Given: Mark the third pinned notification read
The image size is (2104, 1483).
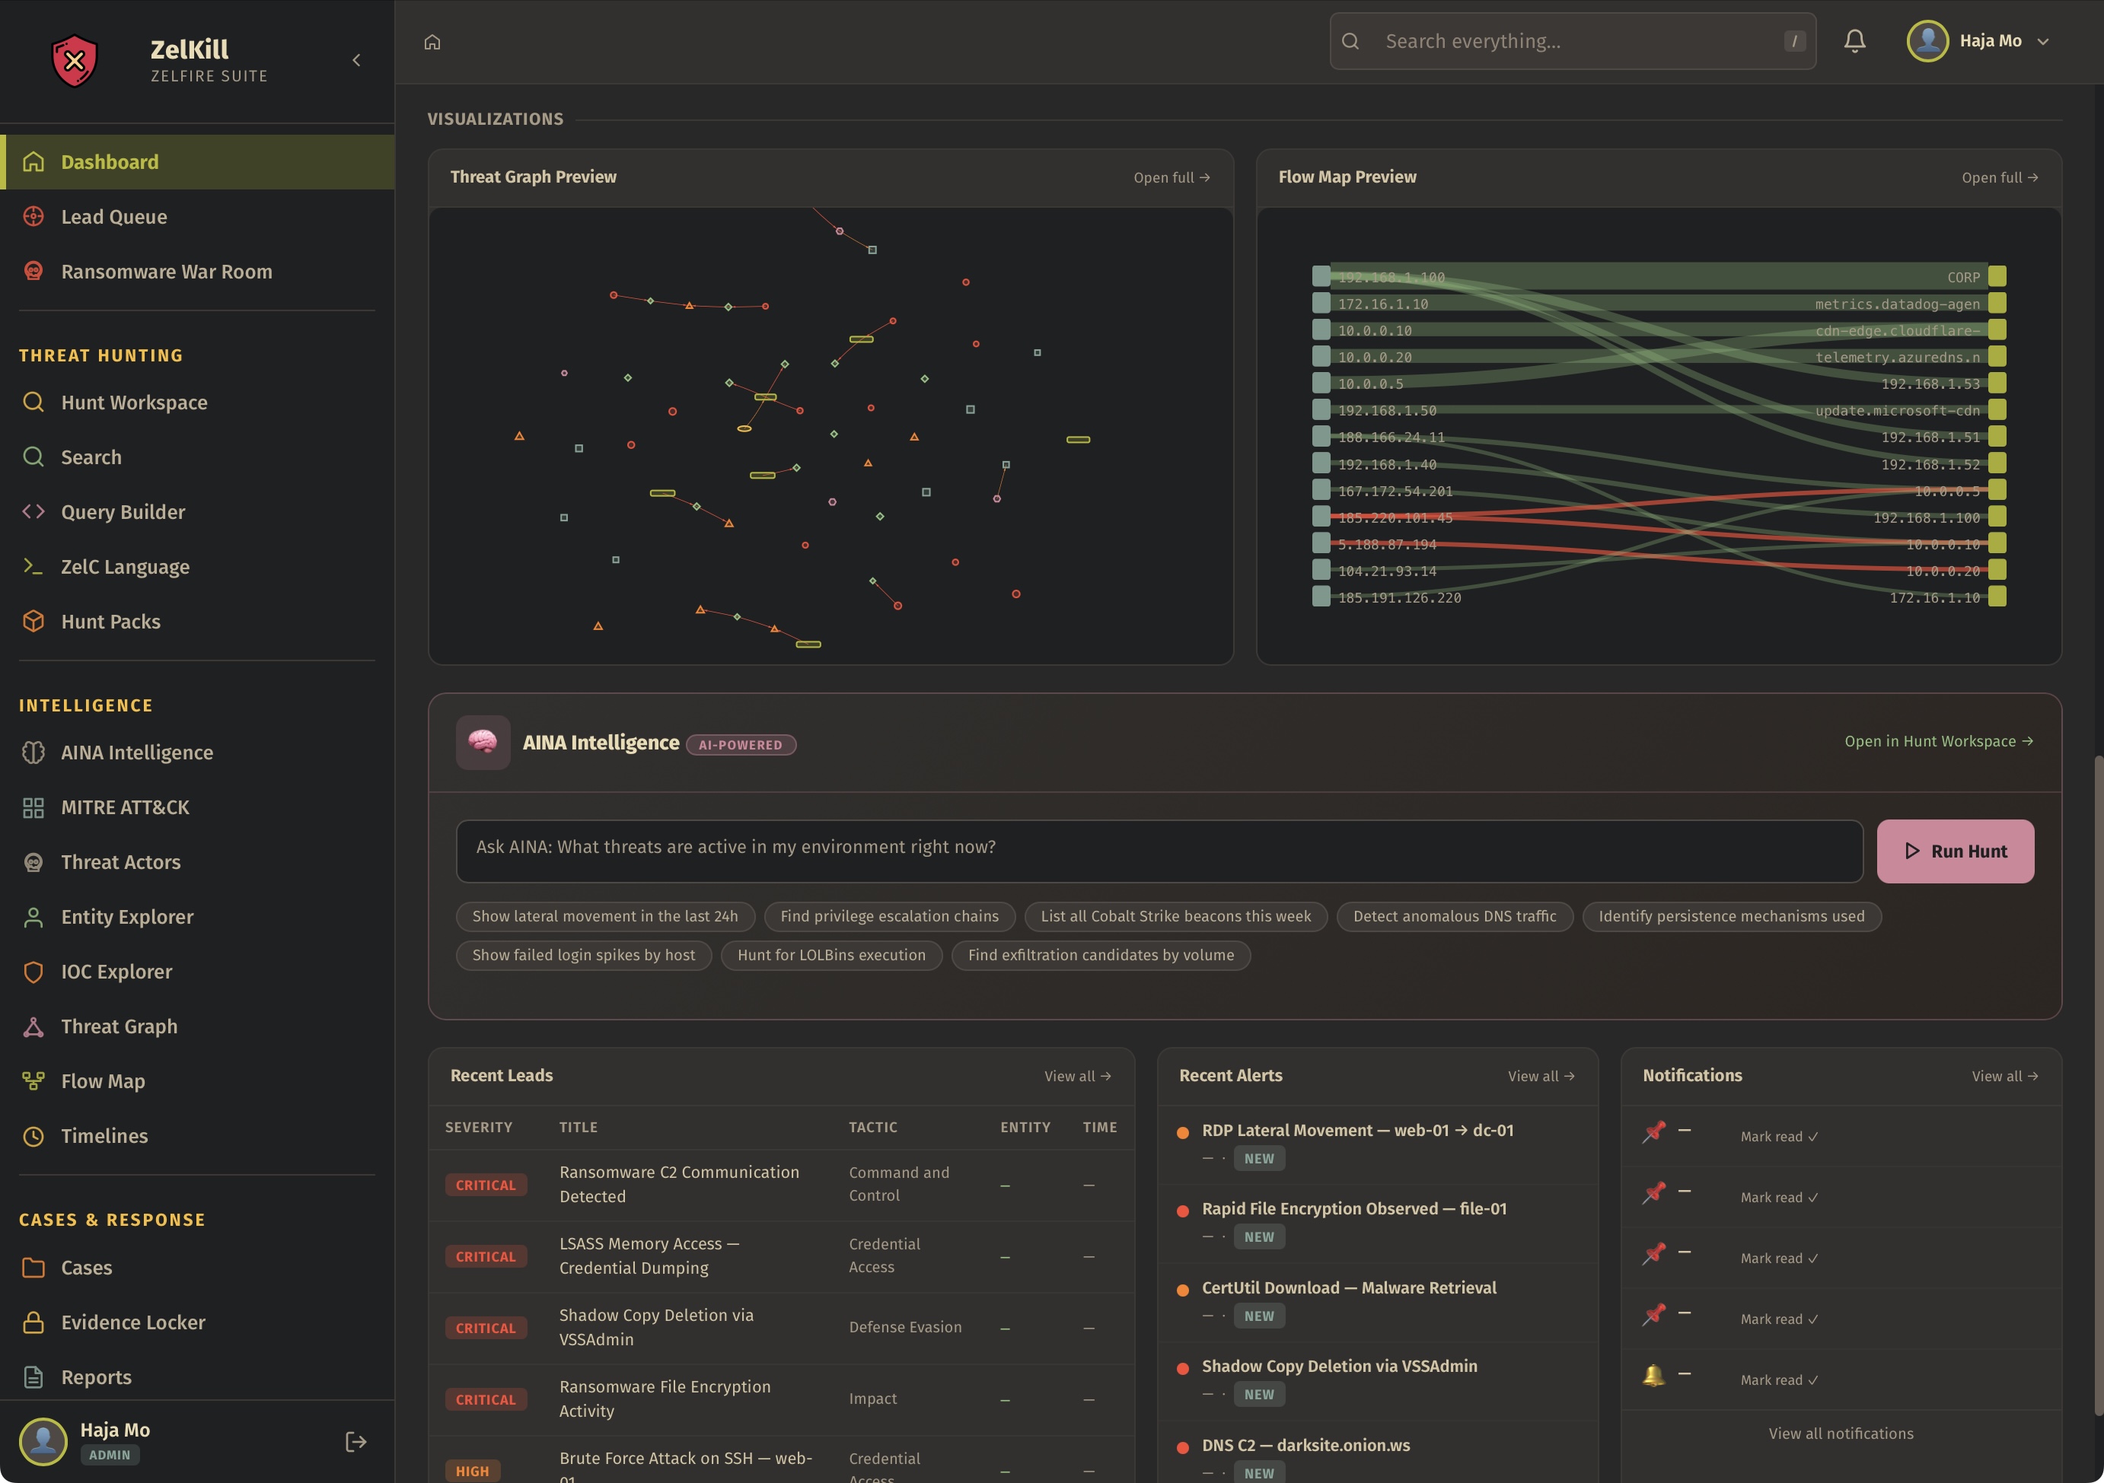Looking at the screenshot, I should [1777, 1258].
